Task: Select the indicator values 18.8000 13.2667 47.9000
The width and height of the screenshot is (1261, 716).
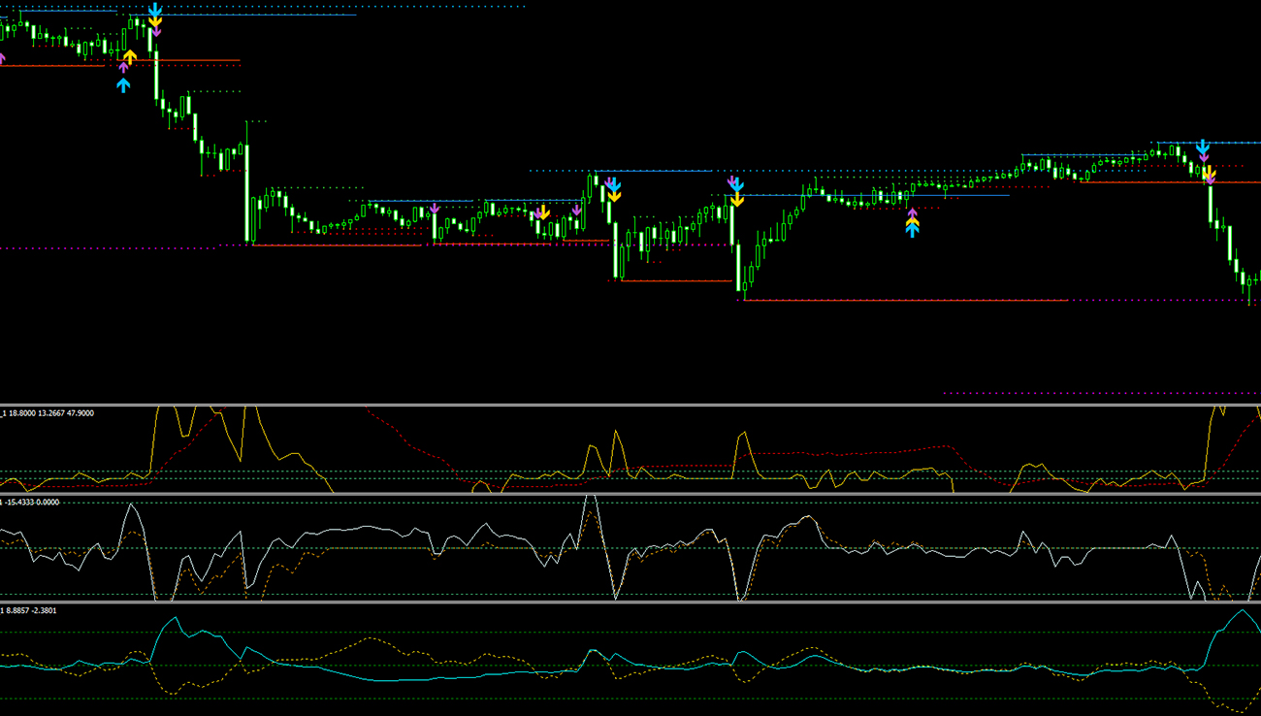Action: click(51, 413)
